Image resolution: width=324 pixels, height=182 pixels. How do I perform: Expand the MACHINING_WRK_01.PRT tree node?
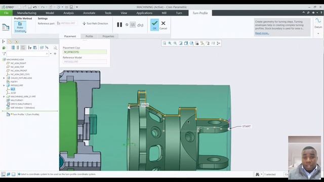pyautogui.click(x=4, y=97)
